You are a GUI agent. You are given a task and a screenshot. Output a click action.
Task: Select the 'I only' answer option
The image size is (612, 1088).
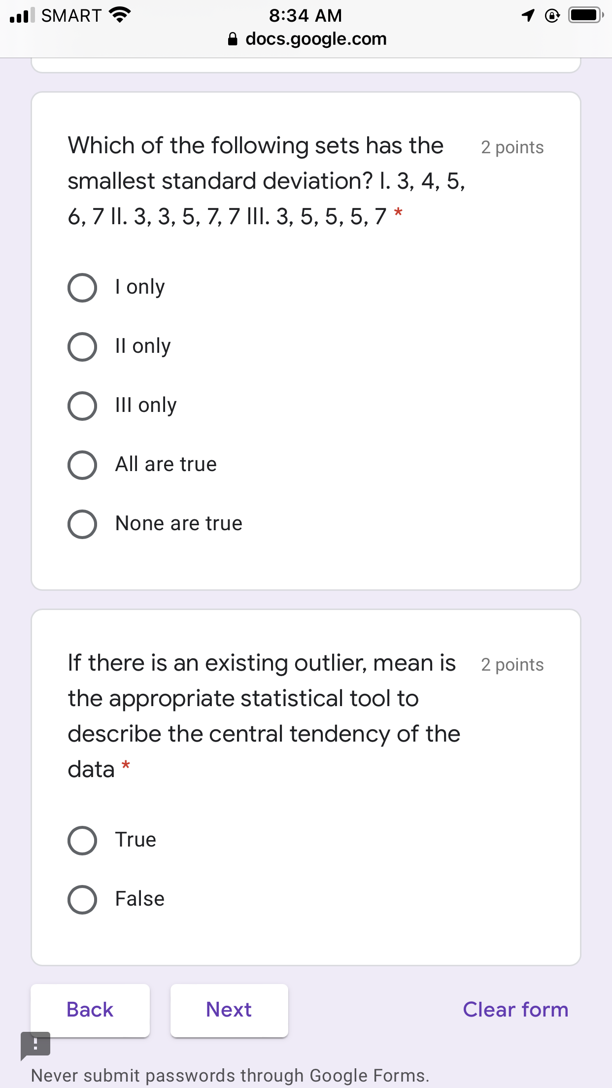click(82, 288)
